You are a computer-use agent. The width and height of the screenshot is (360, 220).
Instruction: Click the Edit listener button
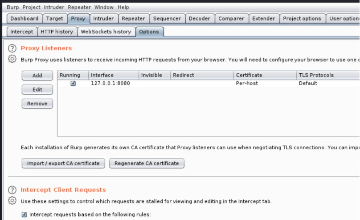(x=37, y=89)
